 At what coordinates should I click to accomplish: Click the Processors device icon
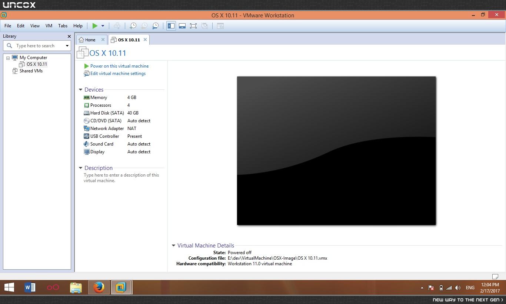(87, 105)
